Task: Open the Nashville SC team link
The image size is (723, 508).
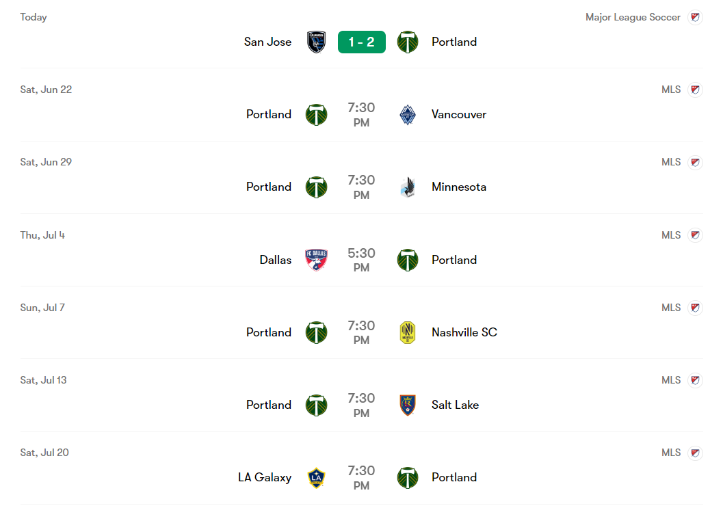Action: 464,332
